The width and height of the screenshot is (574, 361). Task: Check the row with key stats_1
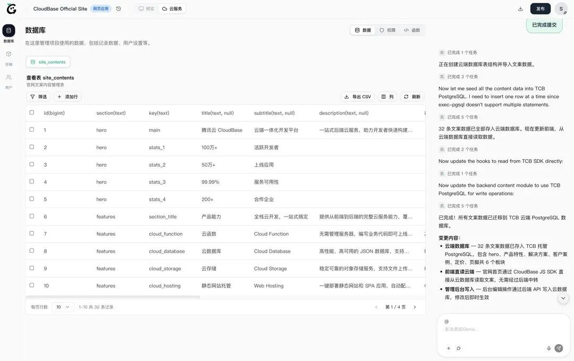[x=32, y=147]
